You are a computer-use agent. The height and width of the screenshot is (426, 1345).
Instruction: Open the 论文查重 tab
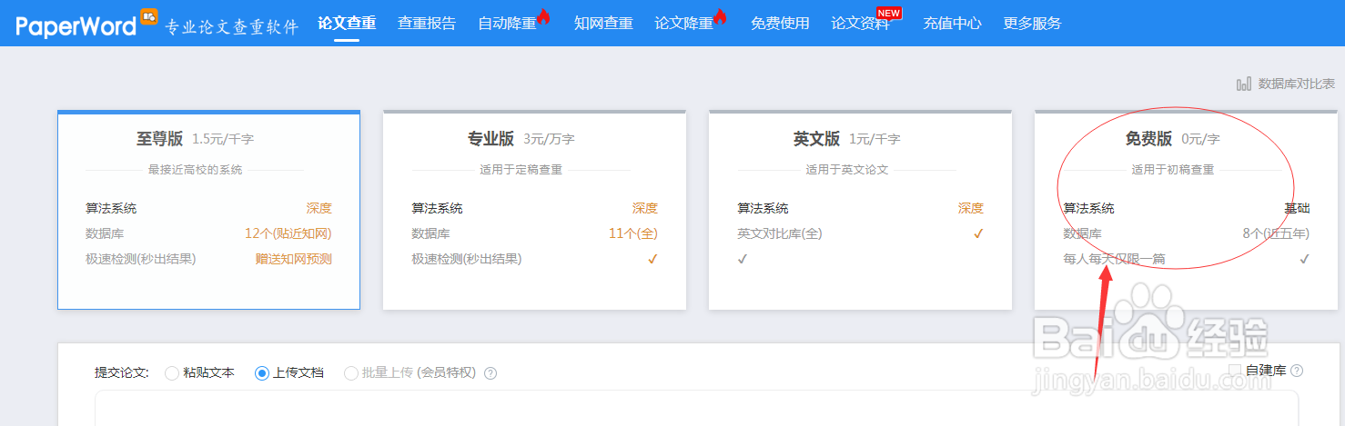point(347,23)
